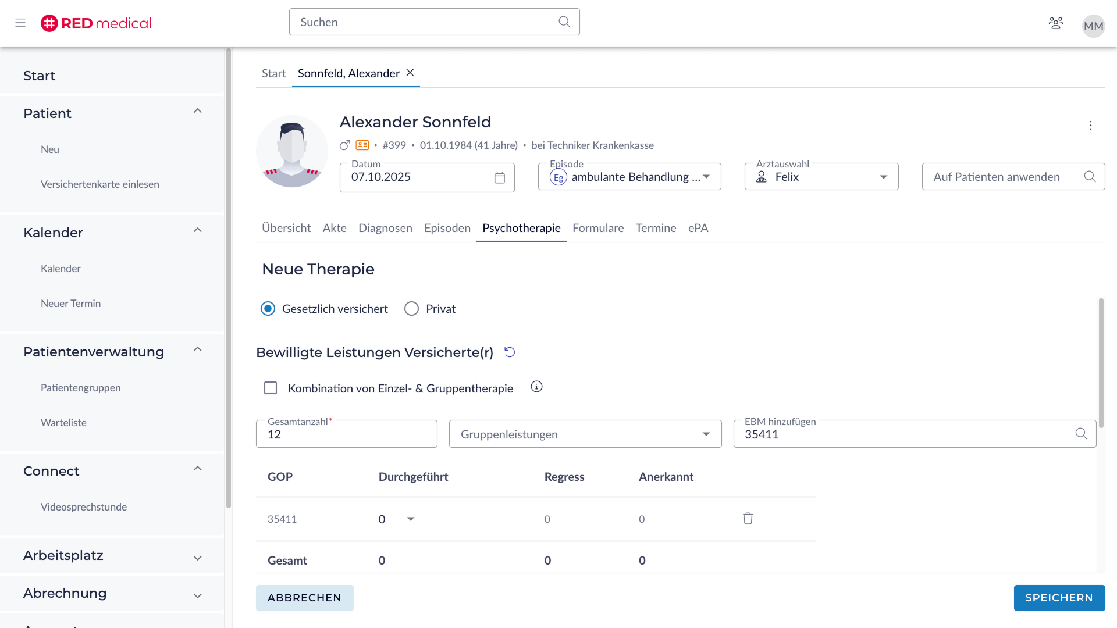1117x628 pixels.
Task: Open the Formulare tab
Action: [597, 228]
